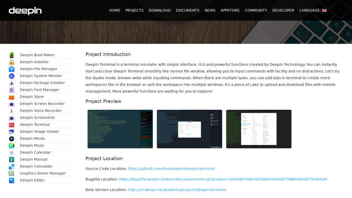This screenshot has height=198, width=352.
Task: Open the GitHub source code link
Action: pyautogui.click(x=171, y=169)
